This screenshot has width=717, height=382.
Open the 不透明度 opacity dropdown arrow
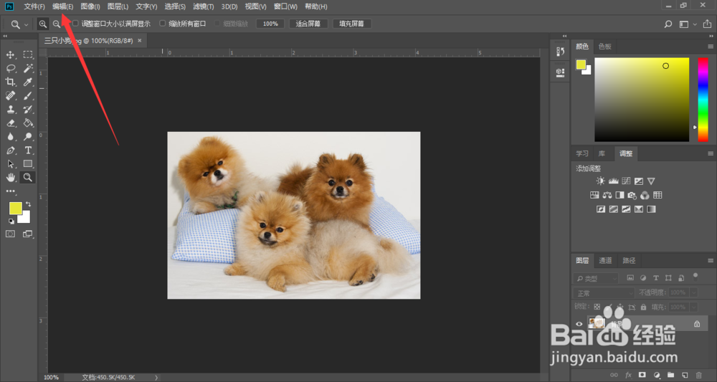(694, 292)
